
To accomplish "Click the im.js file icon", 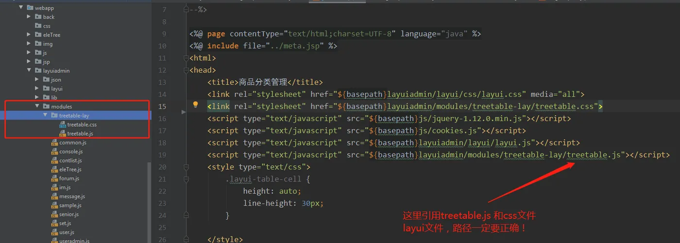I will tap(54, 187).
